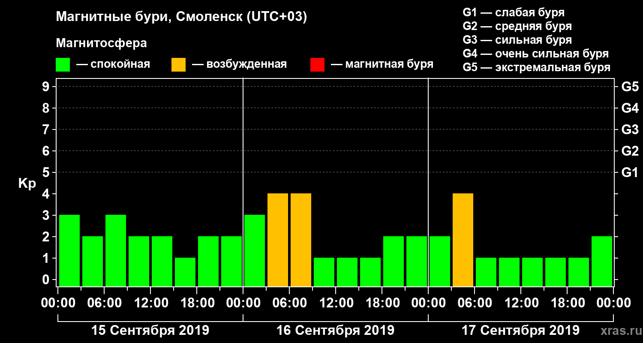
Task: Select the orange 06:00–09:00 bar on 16 September
Action: click(x=301, y=240)
